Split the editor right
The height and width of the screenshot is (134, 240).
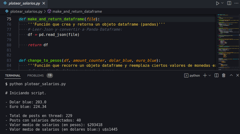[229, 3]
